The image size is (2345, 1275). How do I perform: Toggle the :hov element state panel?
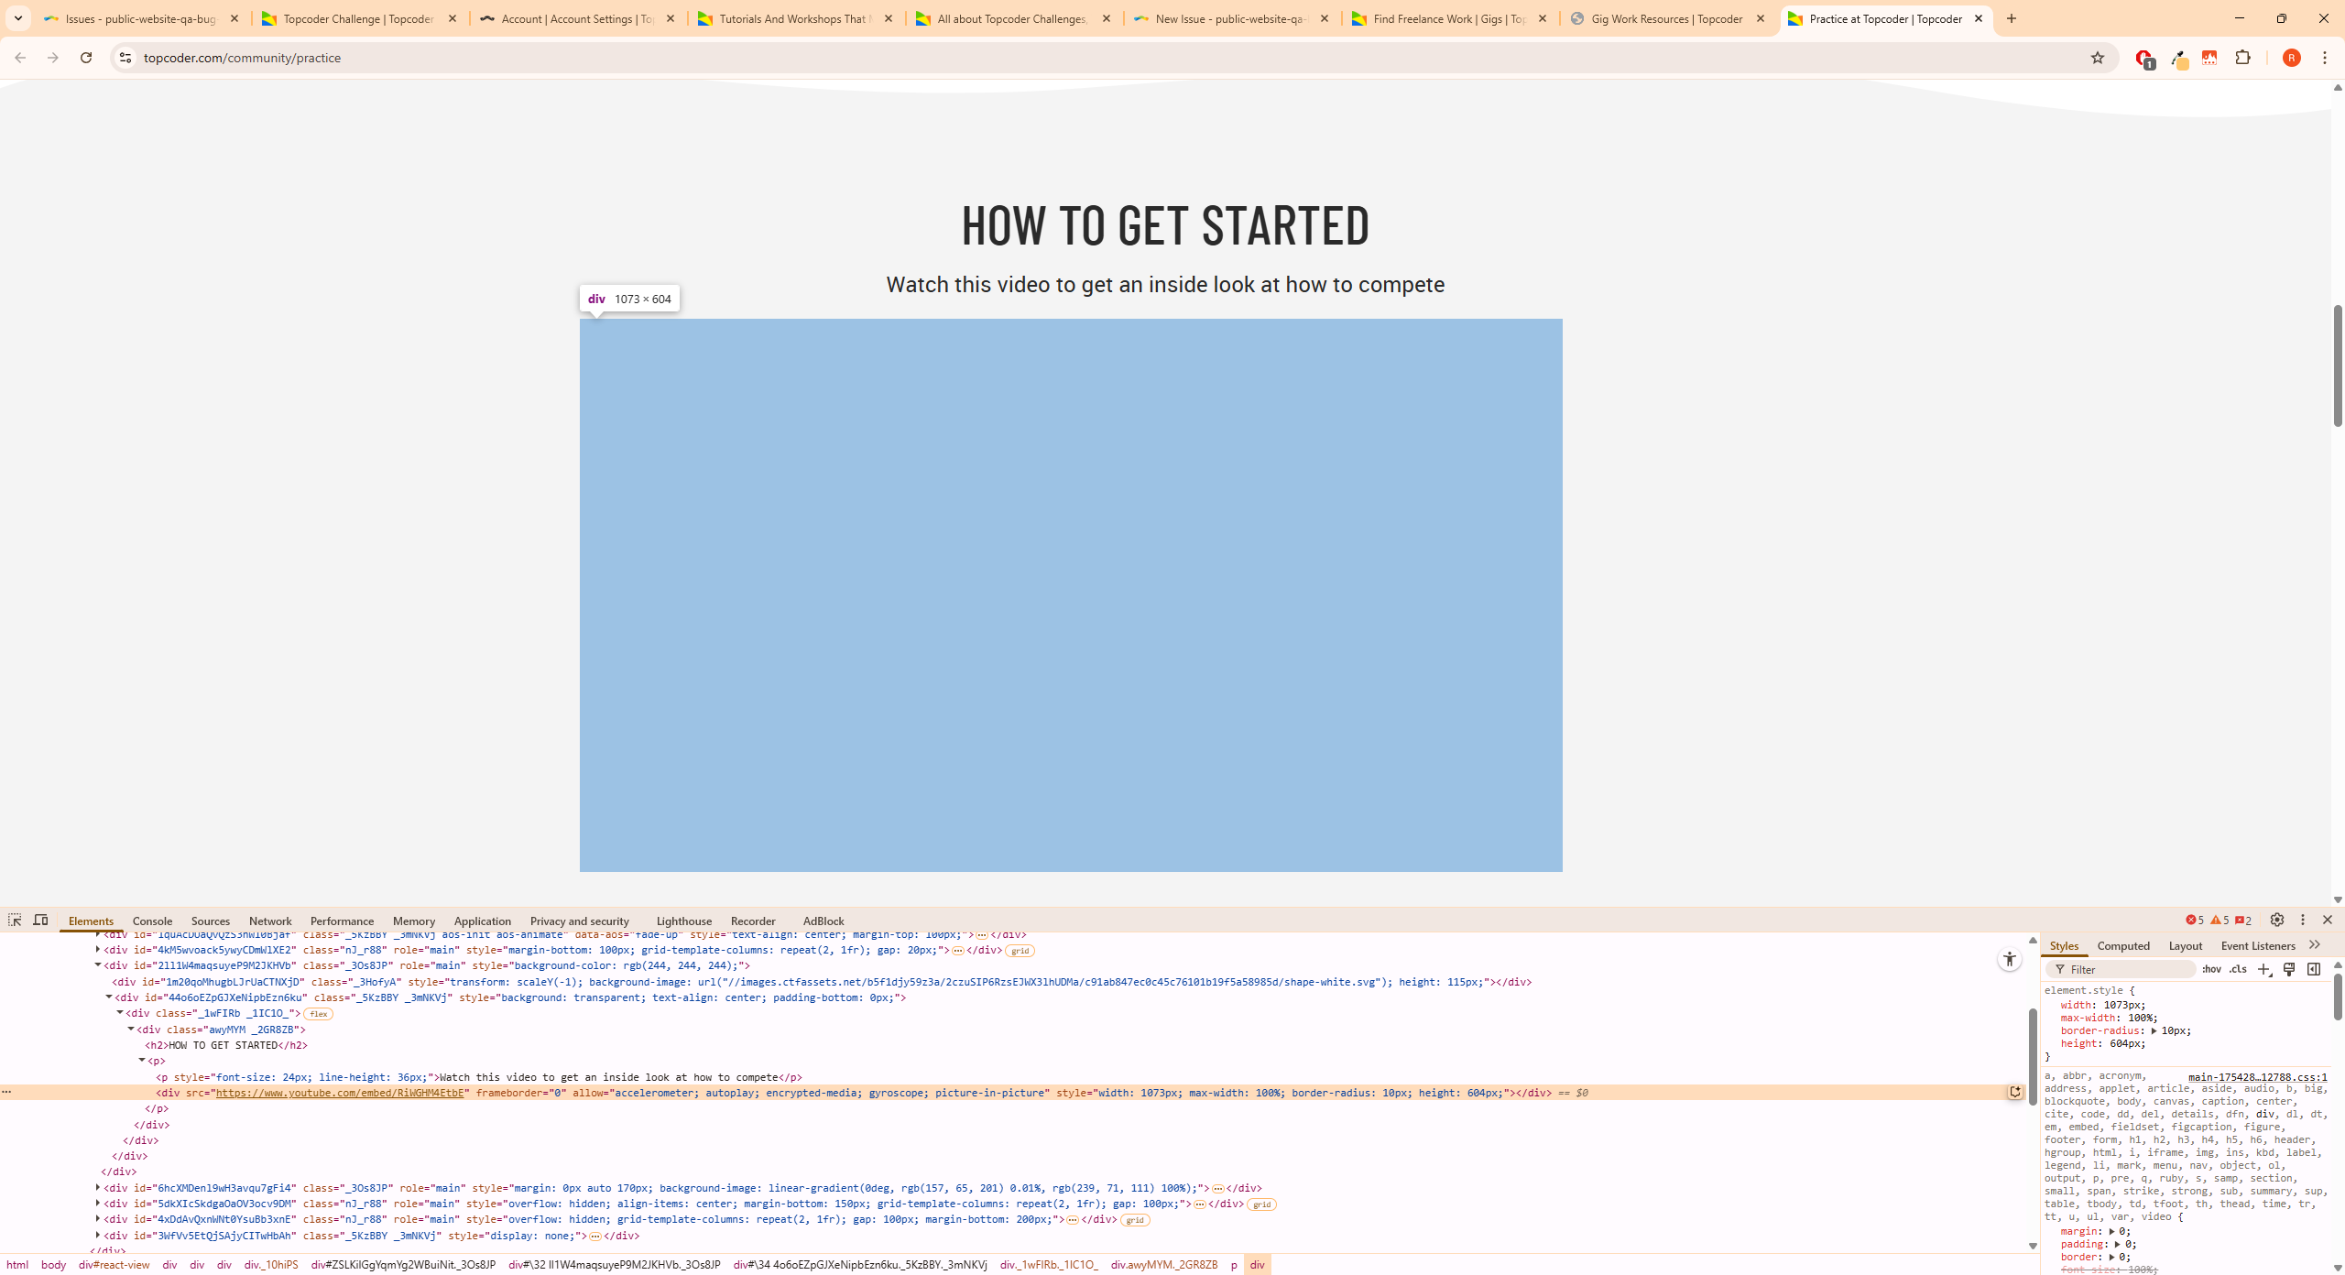[x=2211, y=969]
